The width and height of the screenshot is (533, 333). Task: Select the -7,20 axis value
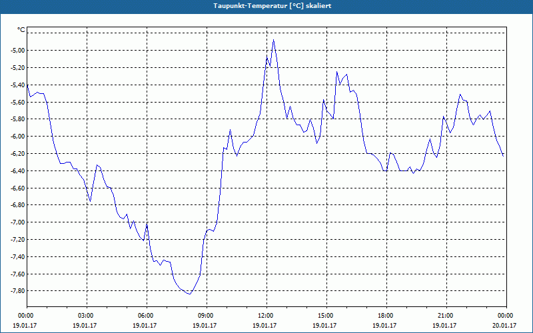click(18, 239)
